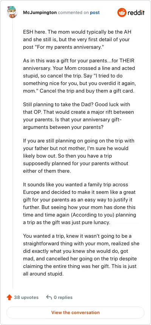Open the blue "post" link

pyautogui.click(x=95, y=12)
